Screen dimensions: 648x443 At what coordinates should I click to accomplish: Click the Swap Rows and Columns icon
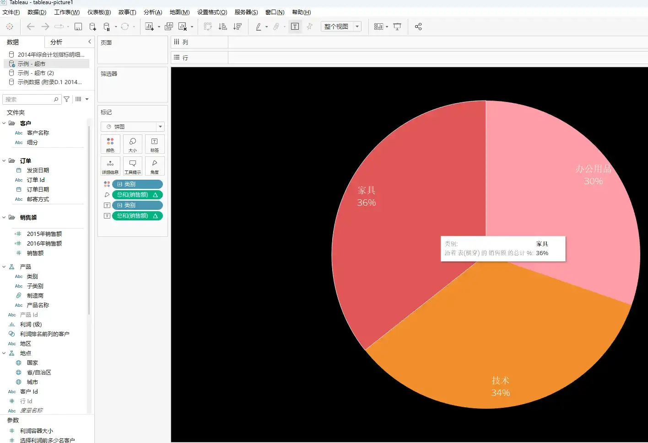[x=208, y=27]
